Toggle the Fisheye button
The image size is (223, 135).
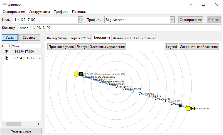click(x=82, y=47)
